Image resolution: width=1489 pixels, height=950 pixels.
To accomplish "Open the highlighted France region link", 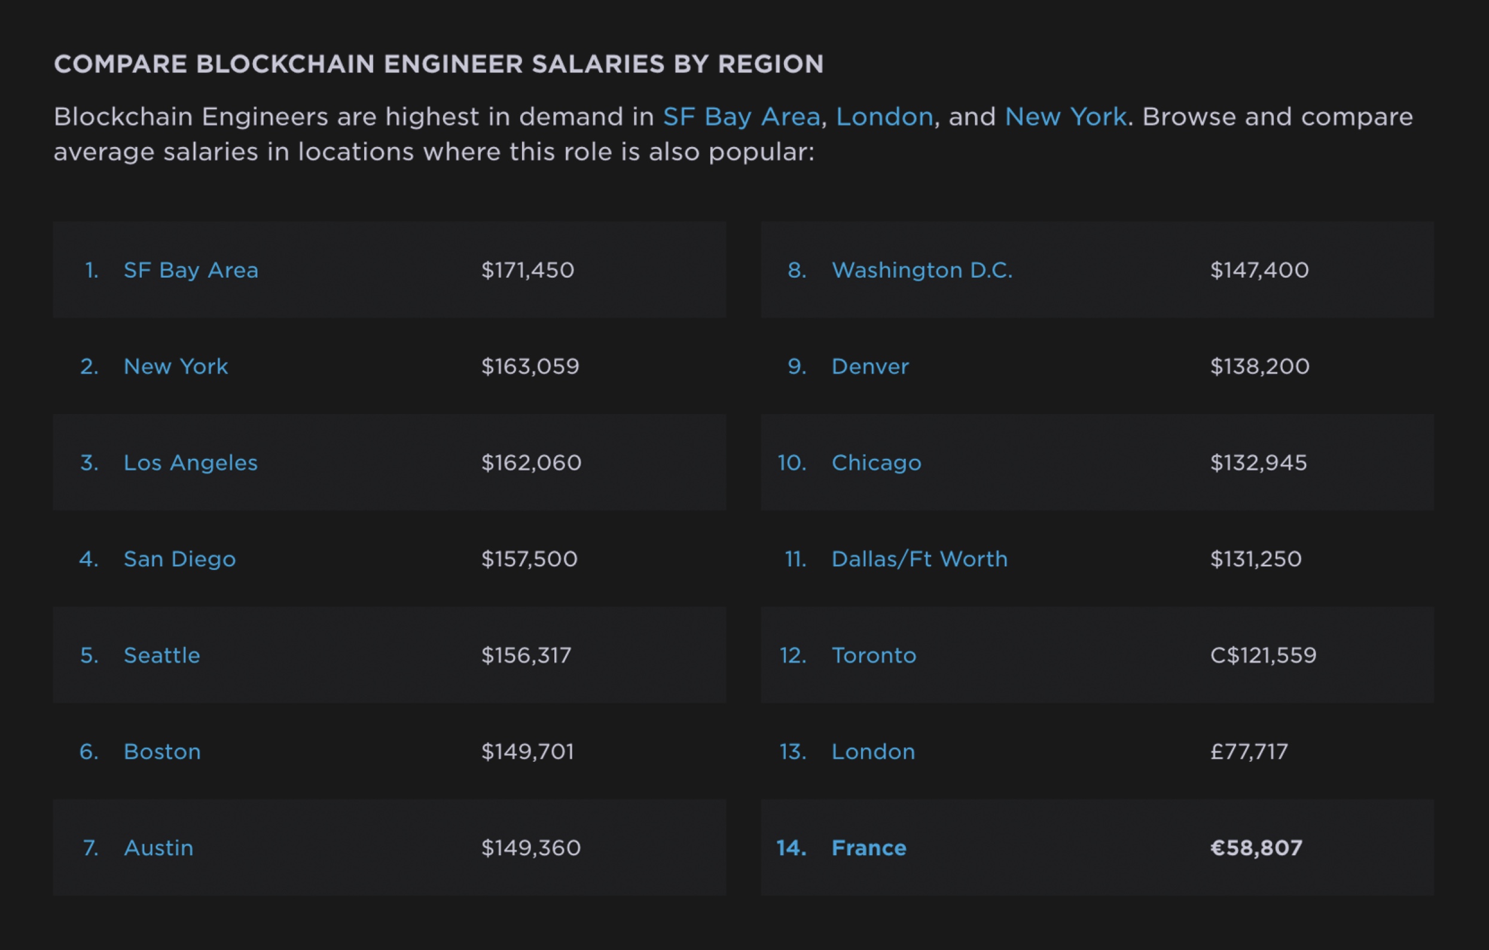I will [869, 848].
